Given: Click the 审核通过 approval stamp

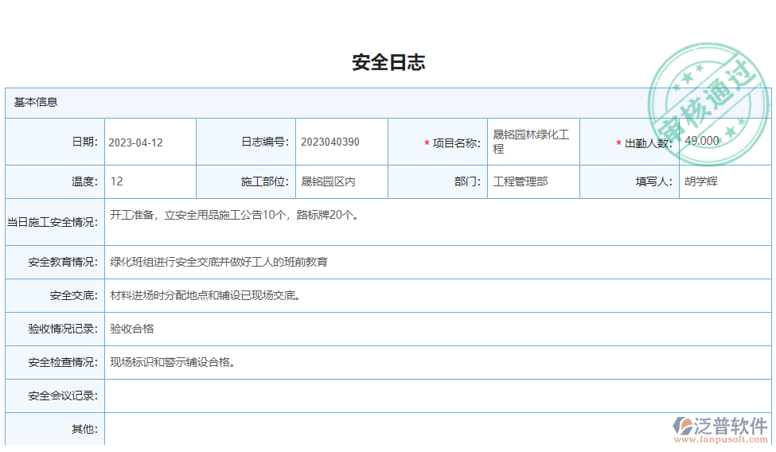Looking at the screenshot, I should (x=707, y=102).
